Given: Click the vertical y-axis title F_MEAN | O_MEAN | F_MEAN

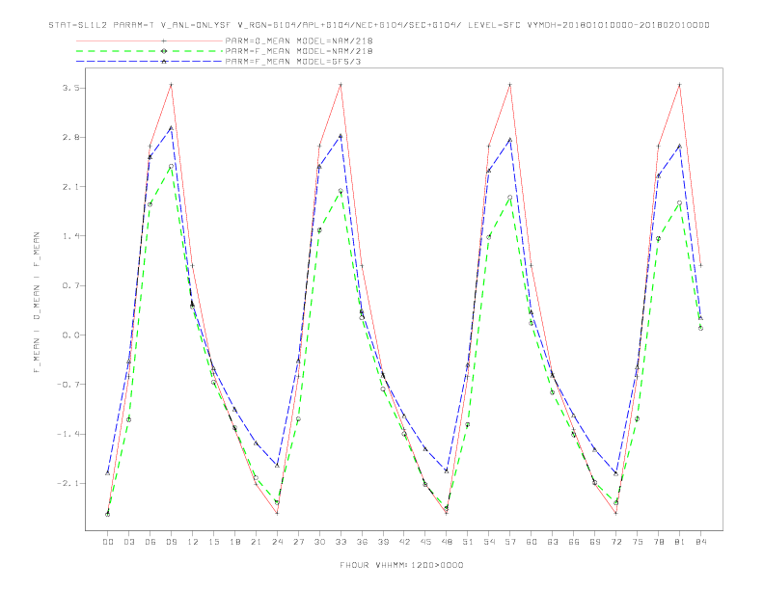Looking at the screenshot, I should click(37, 303).
